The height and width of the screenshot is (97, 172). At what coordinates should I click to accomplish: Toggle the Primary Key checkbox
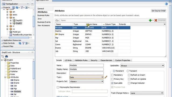coord(112,79)
